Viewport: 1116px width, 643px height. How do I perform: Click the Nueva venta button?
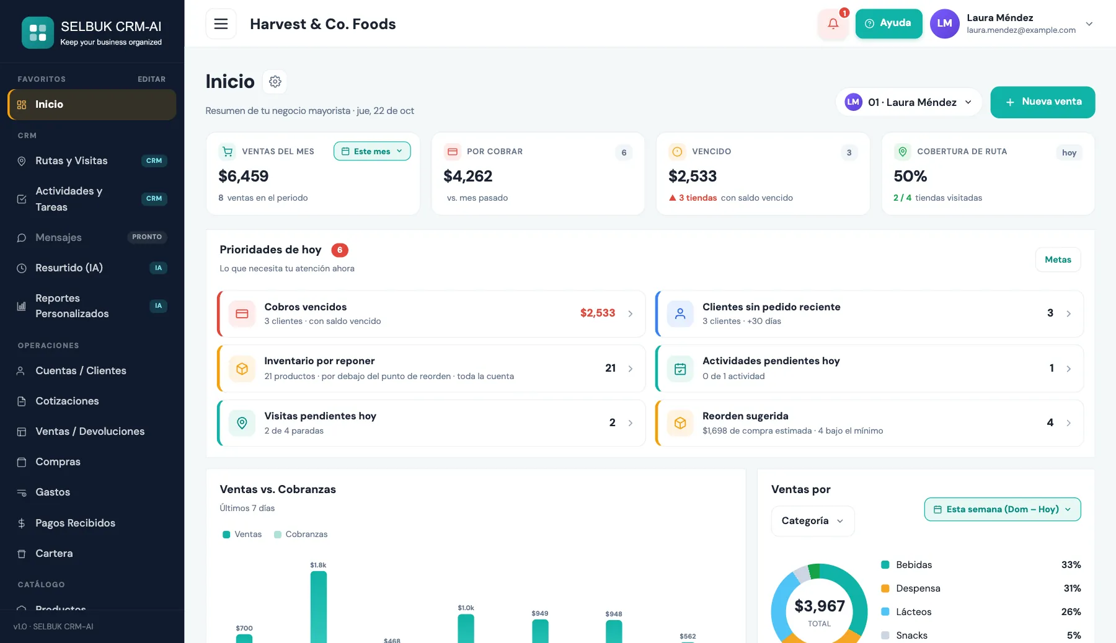1043,102
